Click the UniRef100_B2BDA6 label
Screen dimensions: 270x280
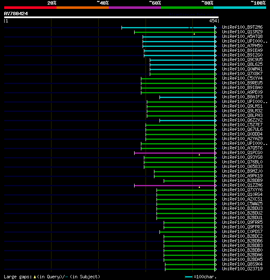[x=242, y=255]
